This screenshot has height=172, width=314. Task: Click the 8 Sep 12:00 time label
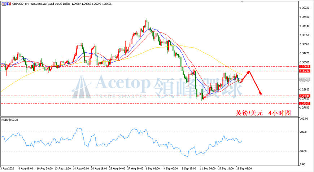tap(189, 169)
